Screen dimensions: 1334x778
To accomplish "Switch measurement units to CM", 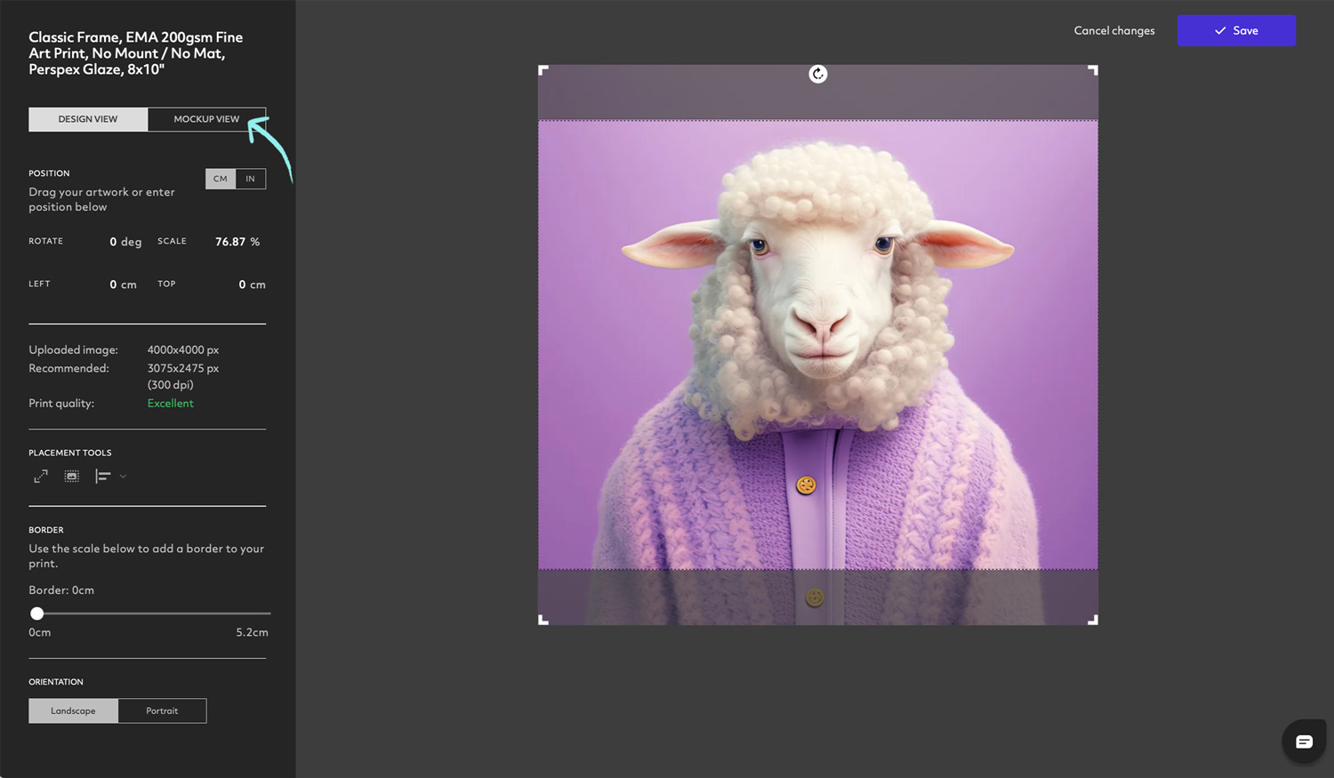I will [x=220, y=179].
